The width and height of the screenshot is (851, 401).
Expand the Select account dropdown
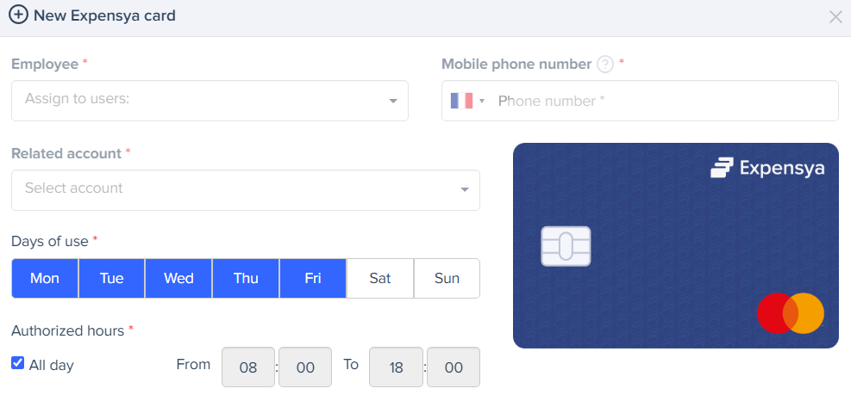tap(246, 189)
